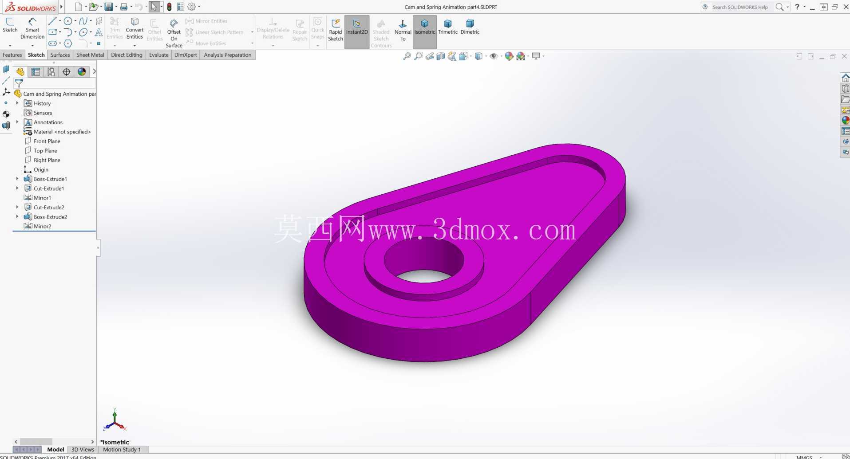
Task: Switch to the Features tab
Action: click(x=12, y=55)
